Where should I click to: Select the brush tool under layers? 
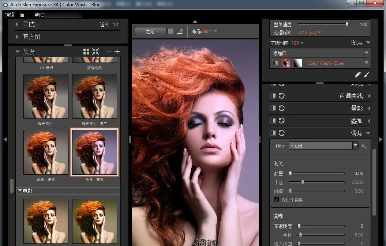(x=367, y=74)
